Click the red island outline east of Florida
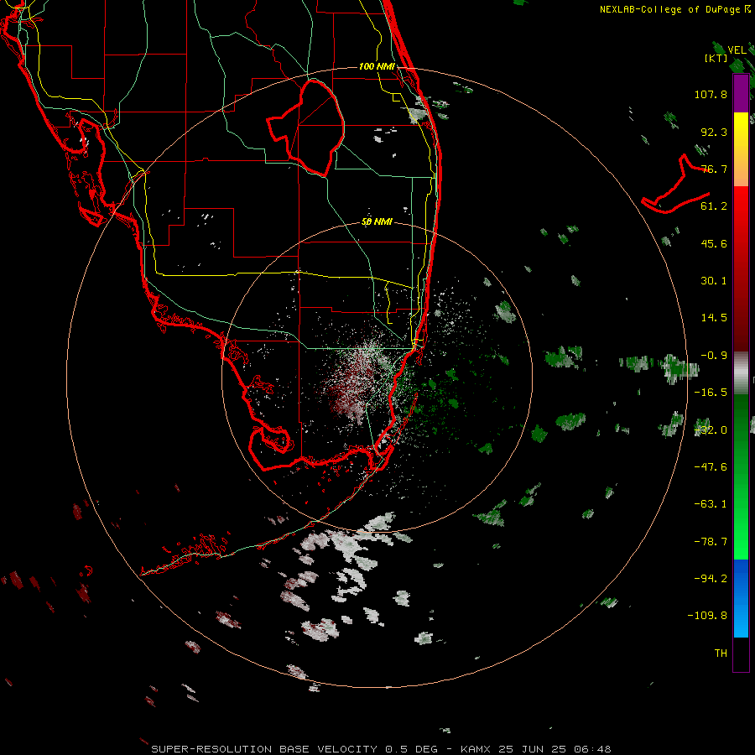The width and height of the screenshot is (755, 755). [676, 185]
